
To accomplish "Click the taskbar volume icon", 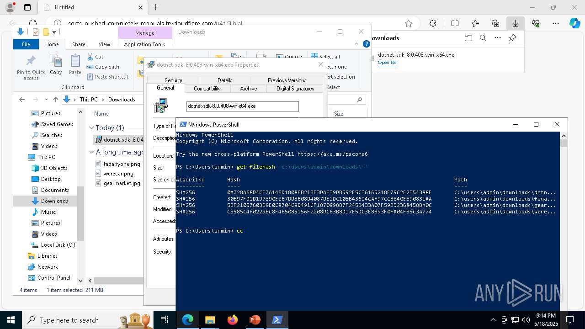I will tap(526, 320).
